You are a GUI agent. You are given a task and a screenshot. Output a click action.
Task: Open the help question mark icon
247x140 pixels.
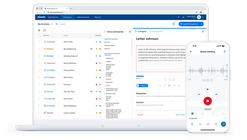pos(178,17)
